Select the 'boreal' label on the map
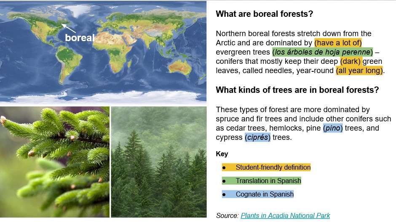This screenshot has width=396, height=223. point(78,38)
